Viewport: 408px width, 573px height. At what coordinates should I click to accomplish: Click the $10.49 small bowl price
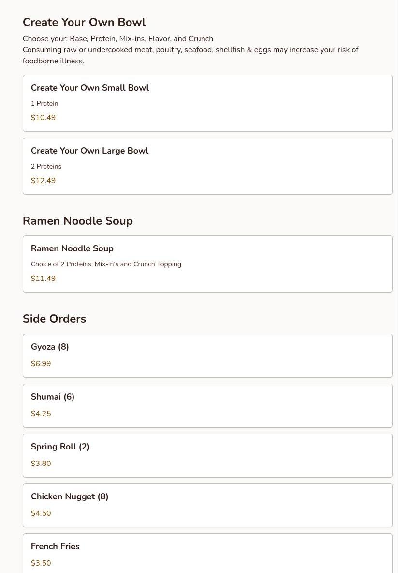pos(43,117)
